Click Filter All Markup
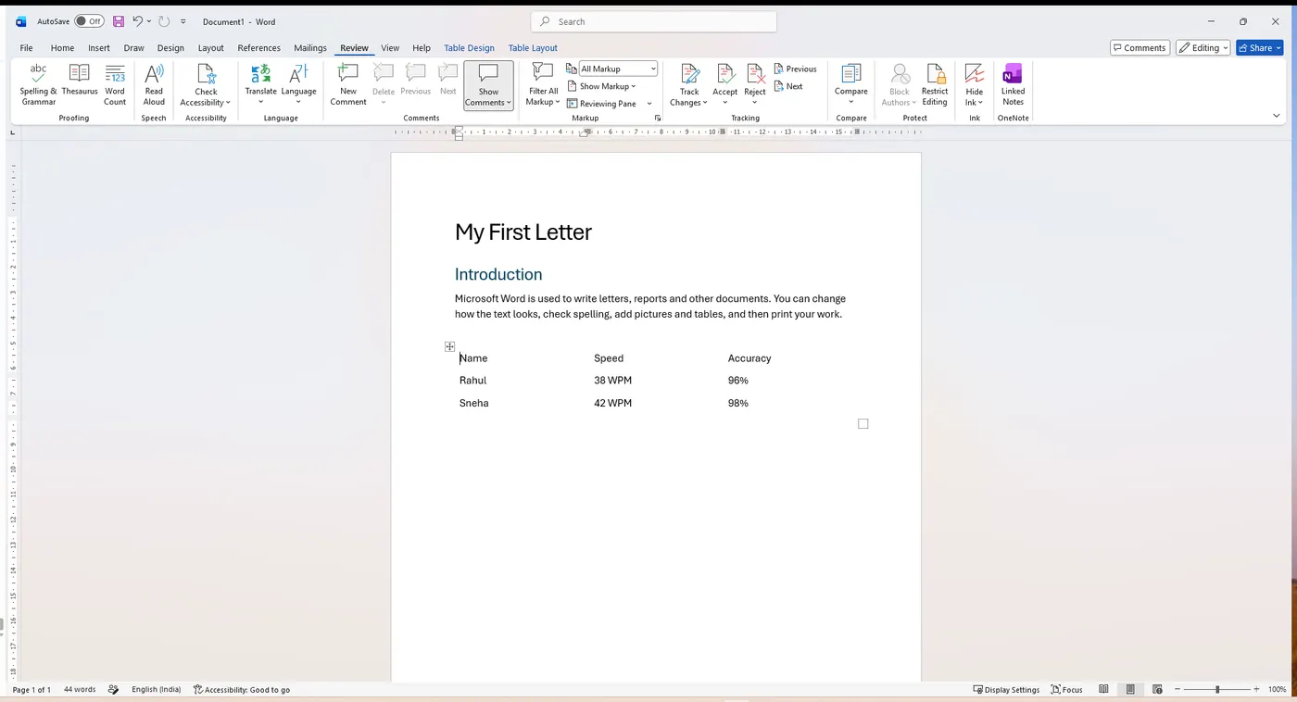Viewport: 1297px width, 702px height. 544,84
